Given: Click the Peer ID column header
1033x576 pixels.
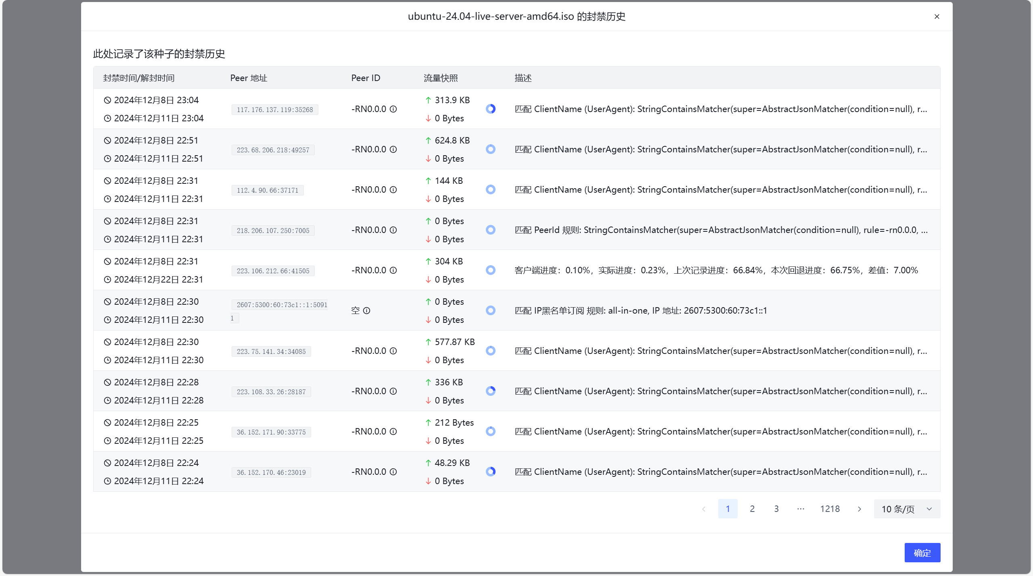Looking at the screenshot, I should tap(365, 77).
